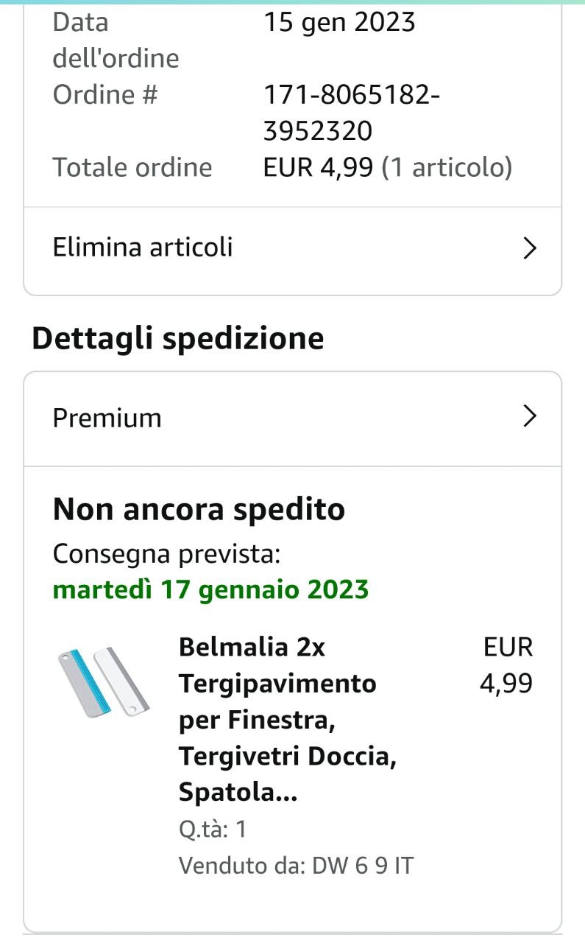Tap the seller name DW 6 9 IT
Screen dimensions: 585x943
(363, 865)
